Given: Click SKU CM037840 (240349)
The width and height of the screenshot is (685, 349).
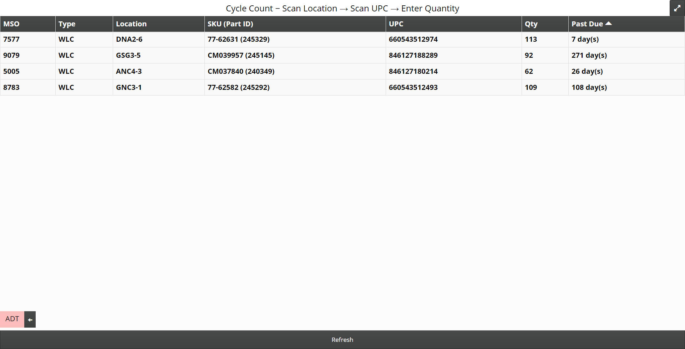Looking at the screenshot, I should click(x=295, y=71).
